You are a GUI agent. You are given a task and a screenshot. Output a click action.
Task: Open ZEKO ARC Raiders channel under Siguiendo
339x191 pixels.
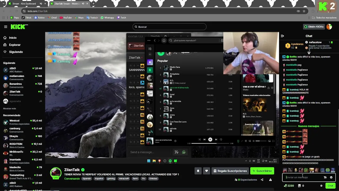pyautogui.click(x=23, y=70)
